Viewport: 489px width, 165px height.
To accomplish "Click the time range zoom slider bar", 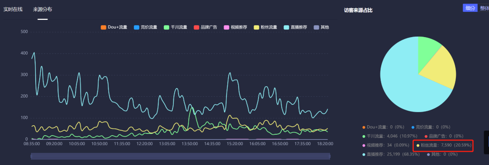I will [x=180, y=156].
